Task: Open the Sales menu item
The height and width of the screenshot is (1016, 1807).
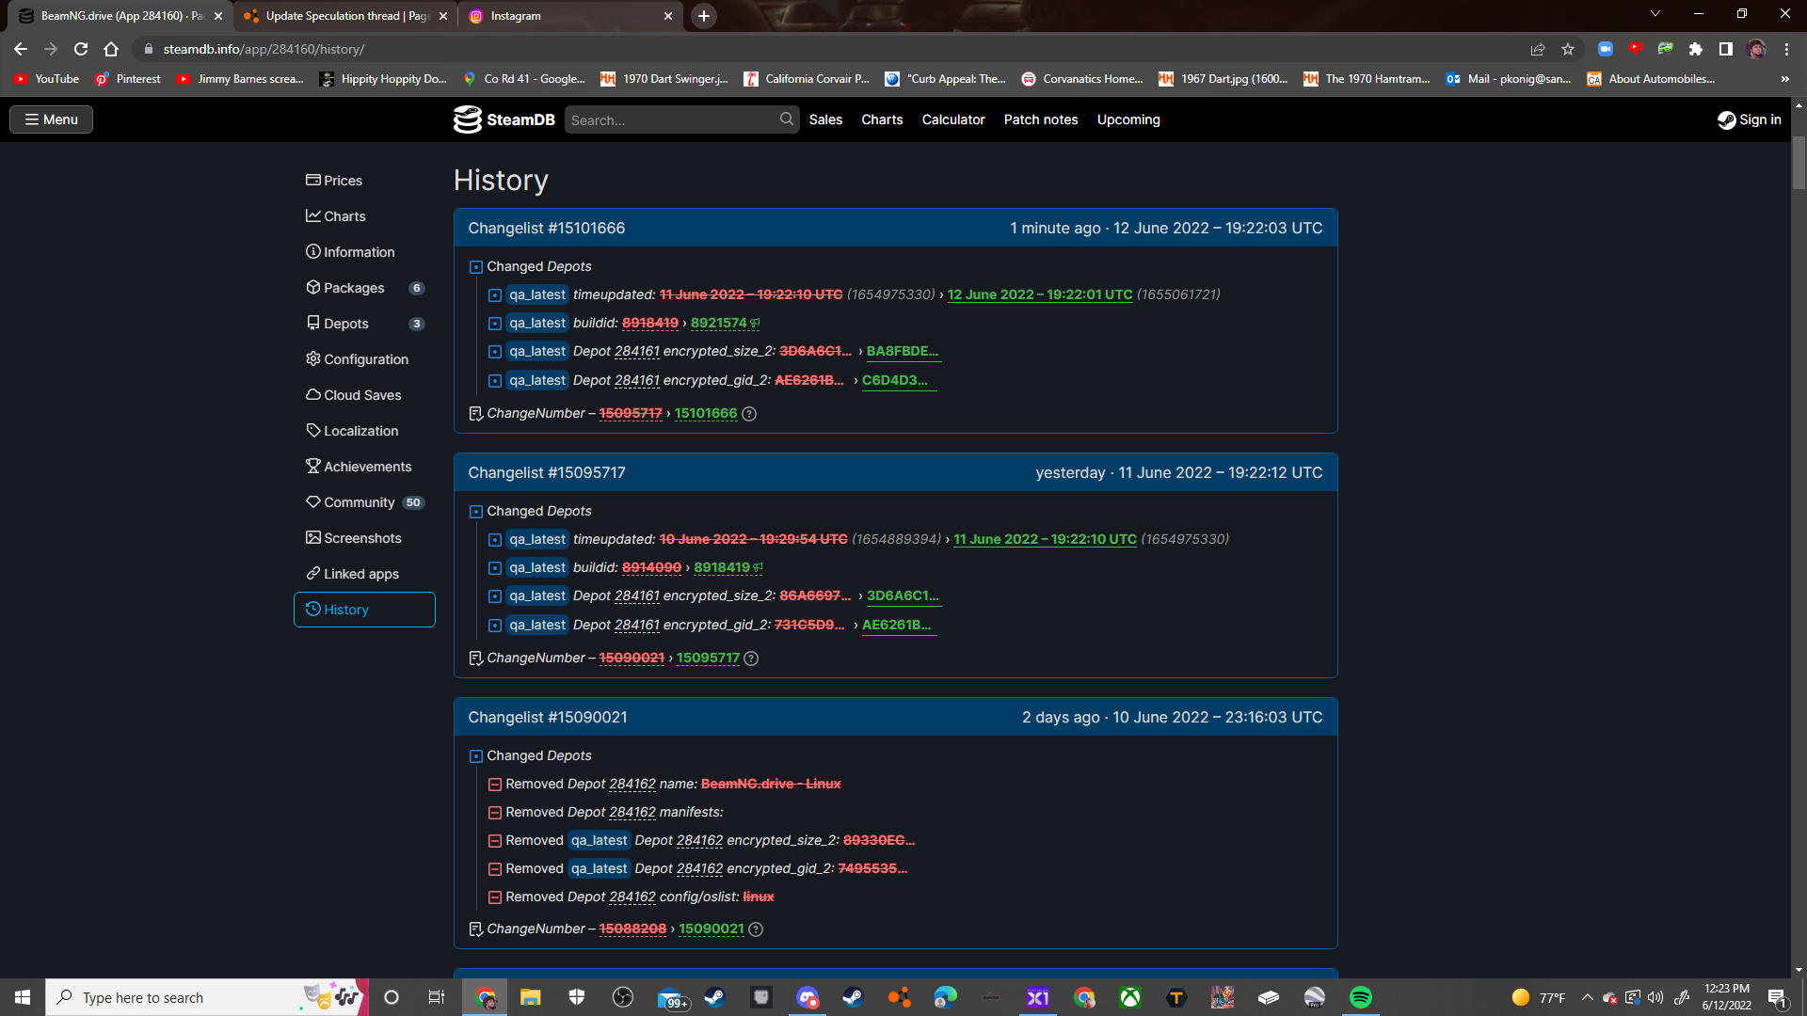Action: (825, 119)
